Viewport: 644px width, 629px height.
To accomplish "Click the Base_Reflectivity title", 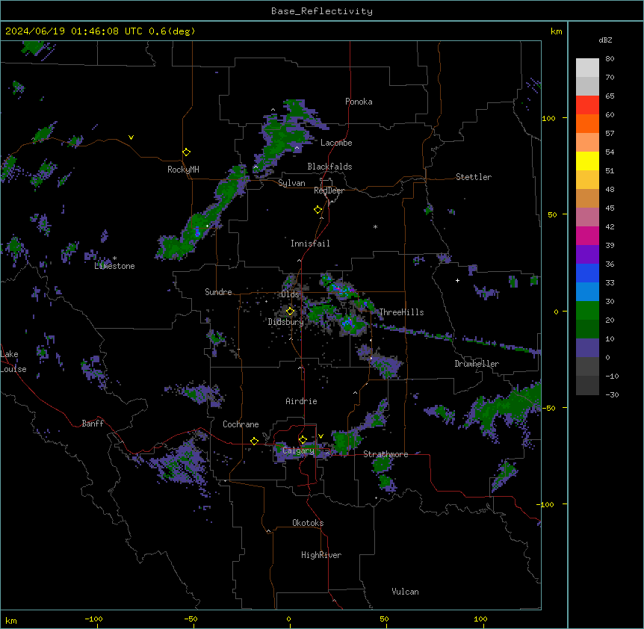I will point(322,11).
